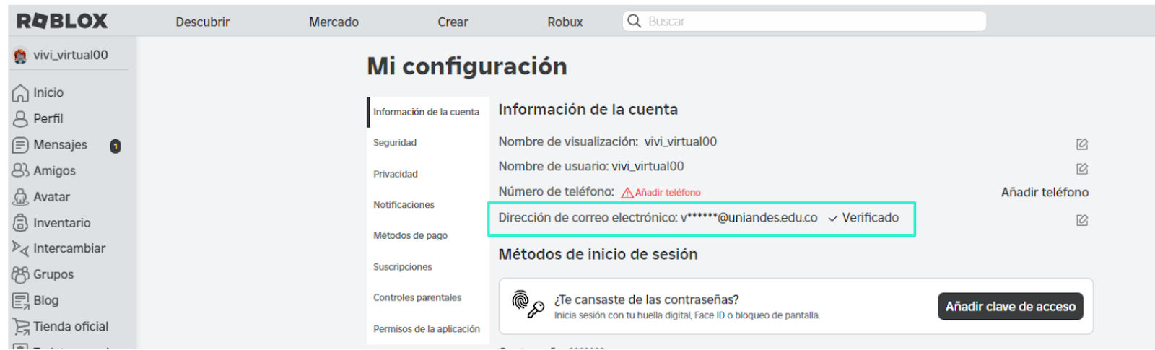The image size is (1155, 350).
Task: Open Descubrir in top navigation
Action: (x=203, y=22)
